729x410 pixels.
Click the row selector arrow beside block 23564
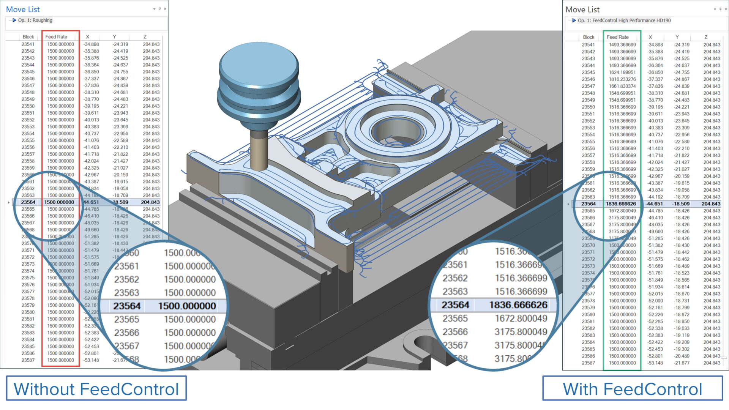click(x=8, y=202)
